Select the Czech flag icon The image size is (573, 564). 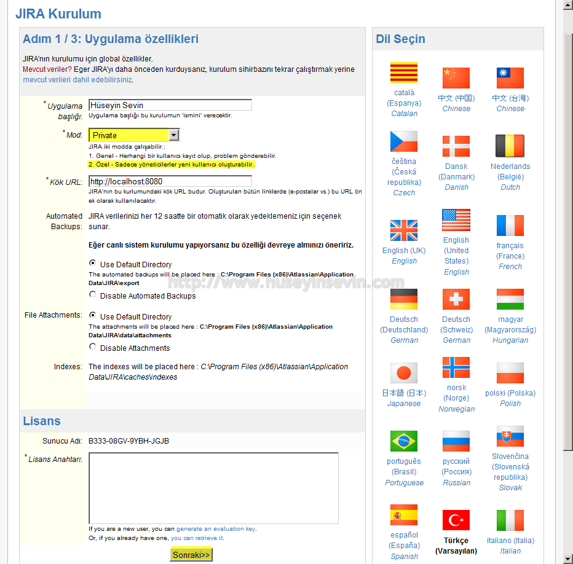pos(404,141)
